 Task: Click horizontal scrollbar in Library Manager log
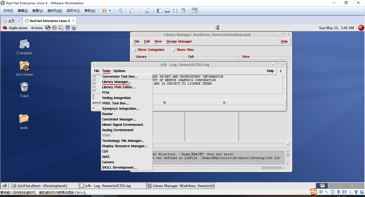click(219, 168)
